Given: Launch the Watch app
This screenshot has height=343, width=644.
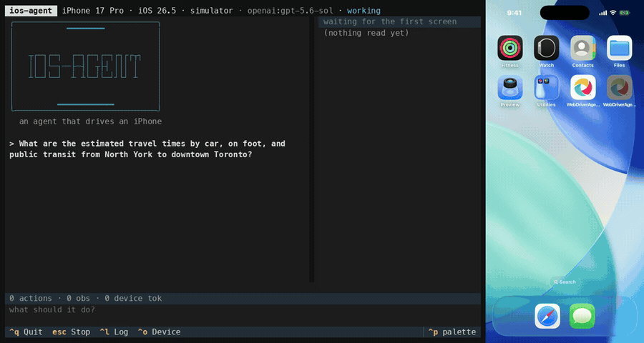Looking at the screenshot, I should tap(546, 48).
